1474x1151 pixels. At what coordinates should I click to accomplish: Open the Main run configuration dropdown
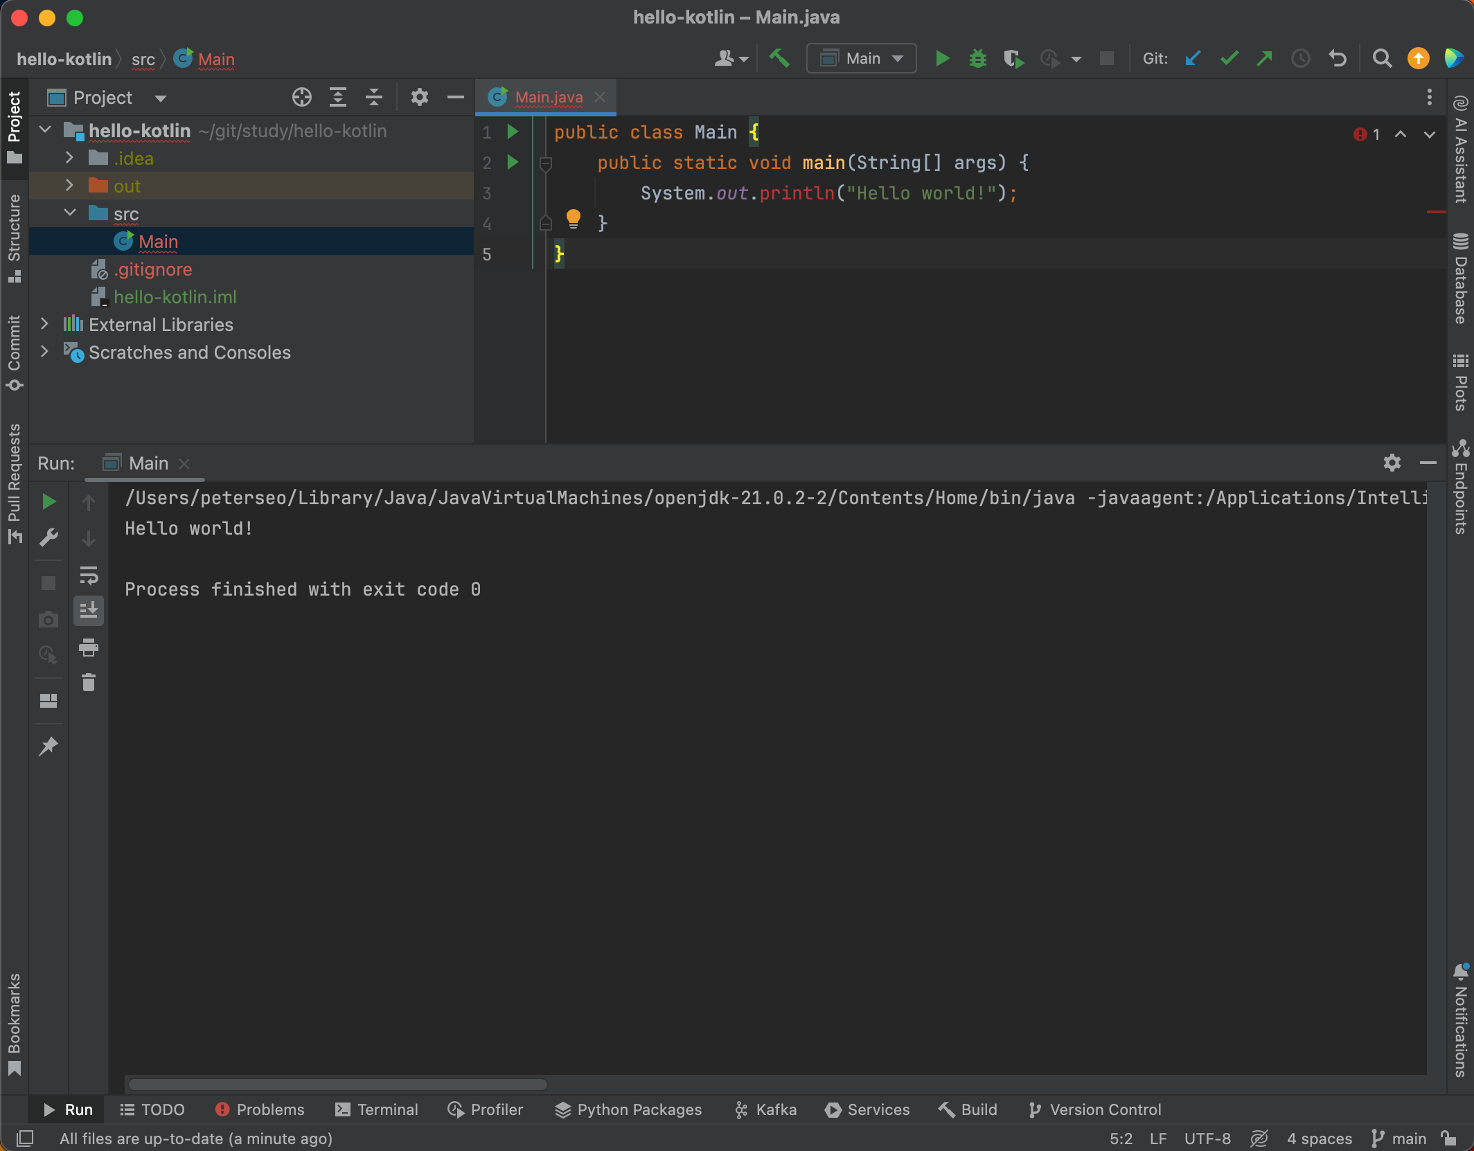tap(862, 59)
